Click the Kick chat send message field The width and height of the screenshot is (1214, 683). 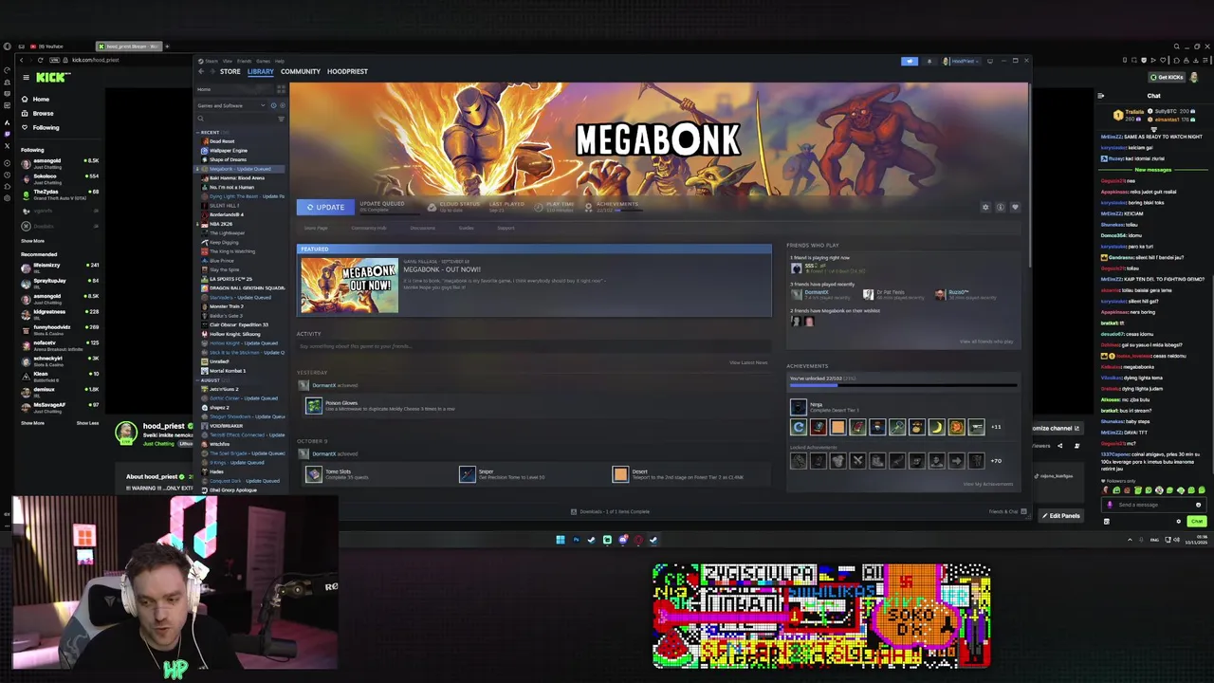(x=1153, y=505)
